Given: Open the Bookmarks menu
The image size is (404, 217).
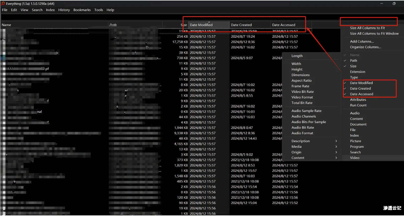Looking at the screenshot, I should click(82, 10).
